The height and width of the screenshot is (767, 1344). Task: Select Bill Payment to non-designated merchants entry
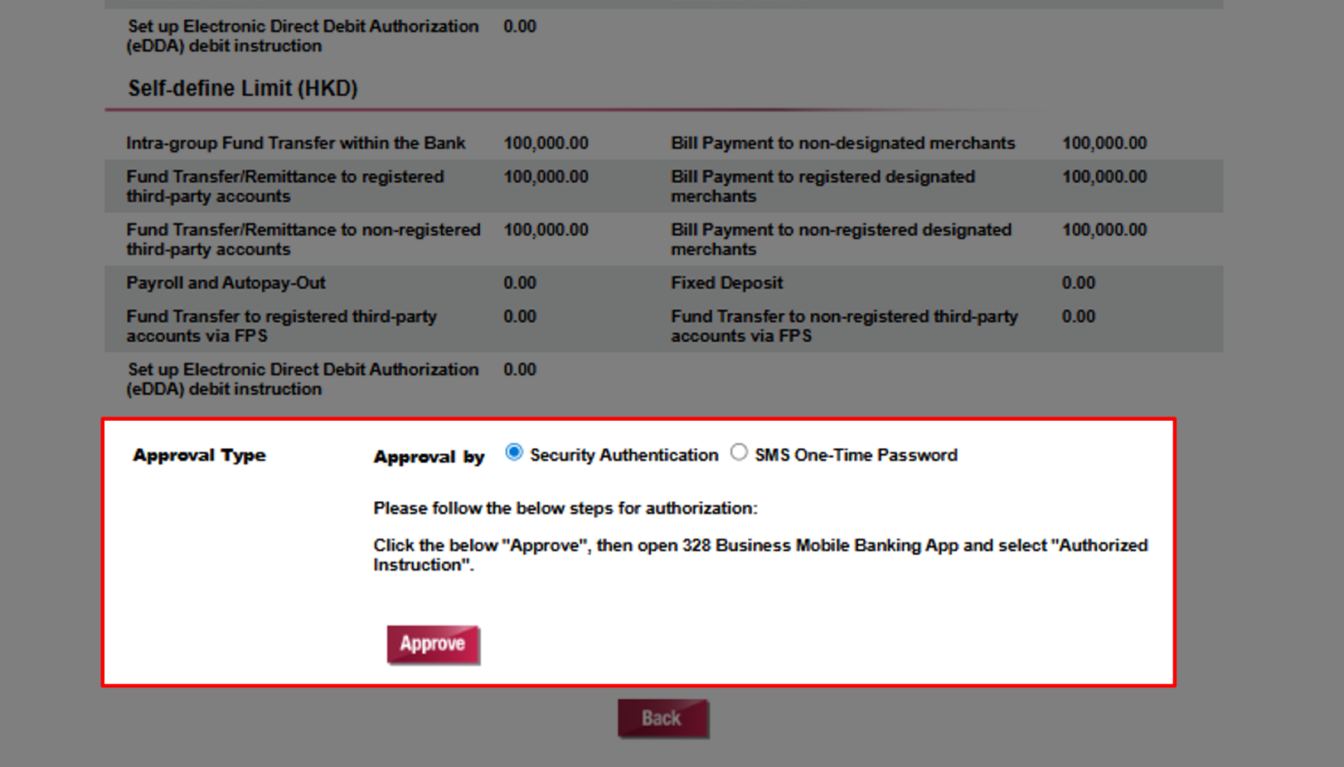pos(842,142)
